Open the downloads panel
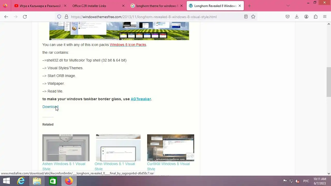The width and height of the screenshot is (331, 186). pyautogui.click(x=297, y=17)
